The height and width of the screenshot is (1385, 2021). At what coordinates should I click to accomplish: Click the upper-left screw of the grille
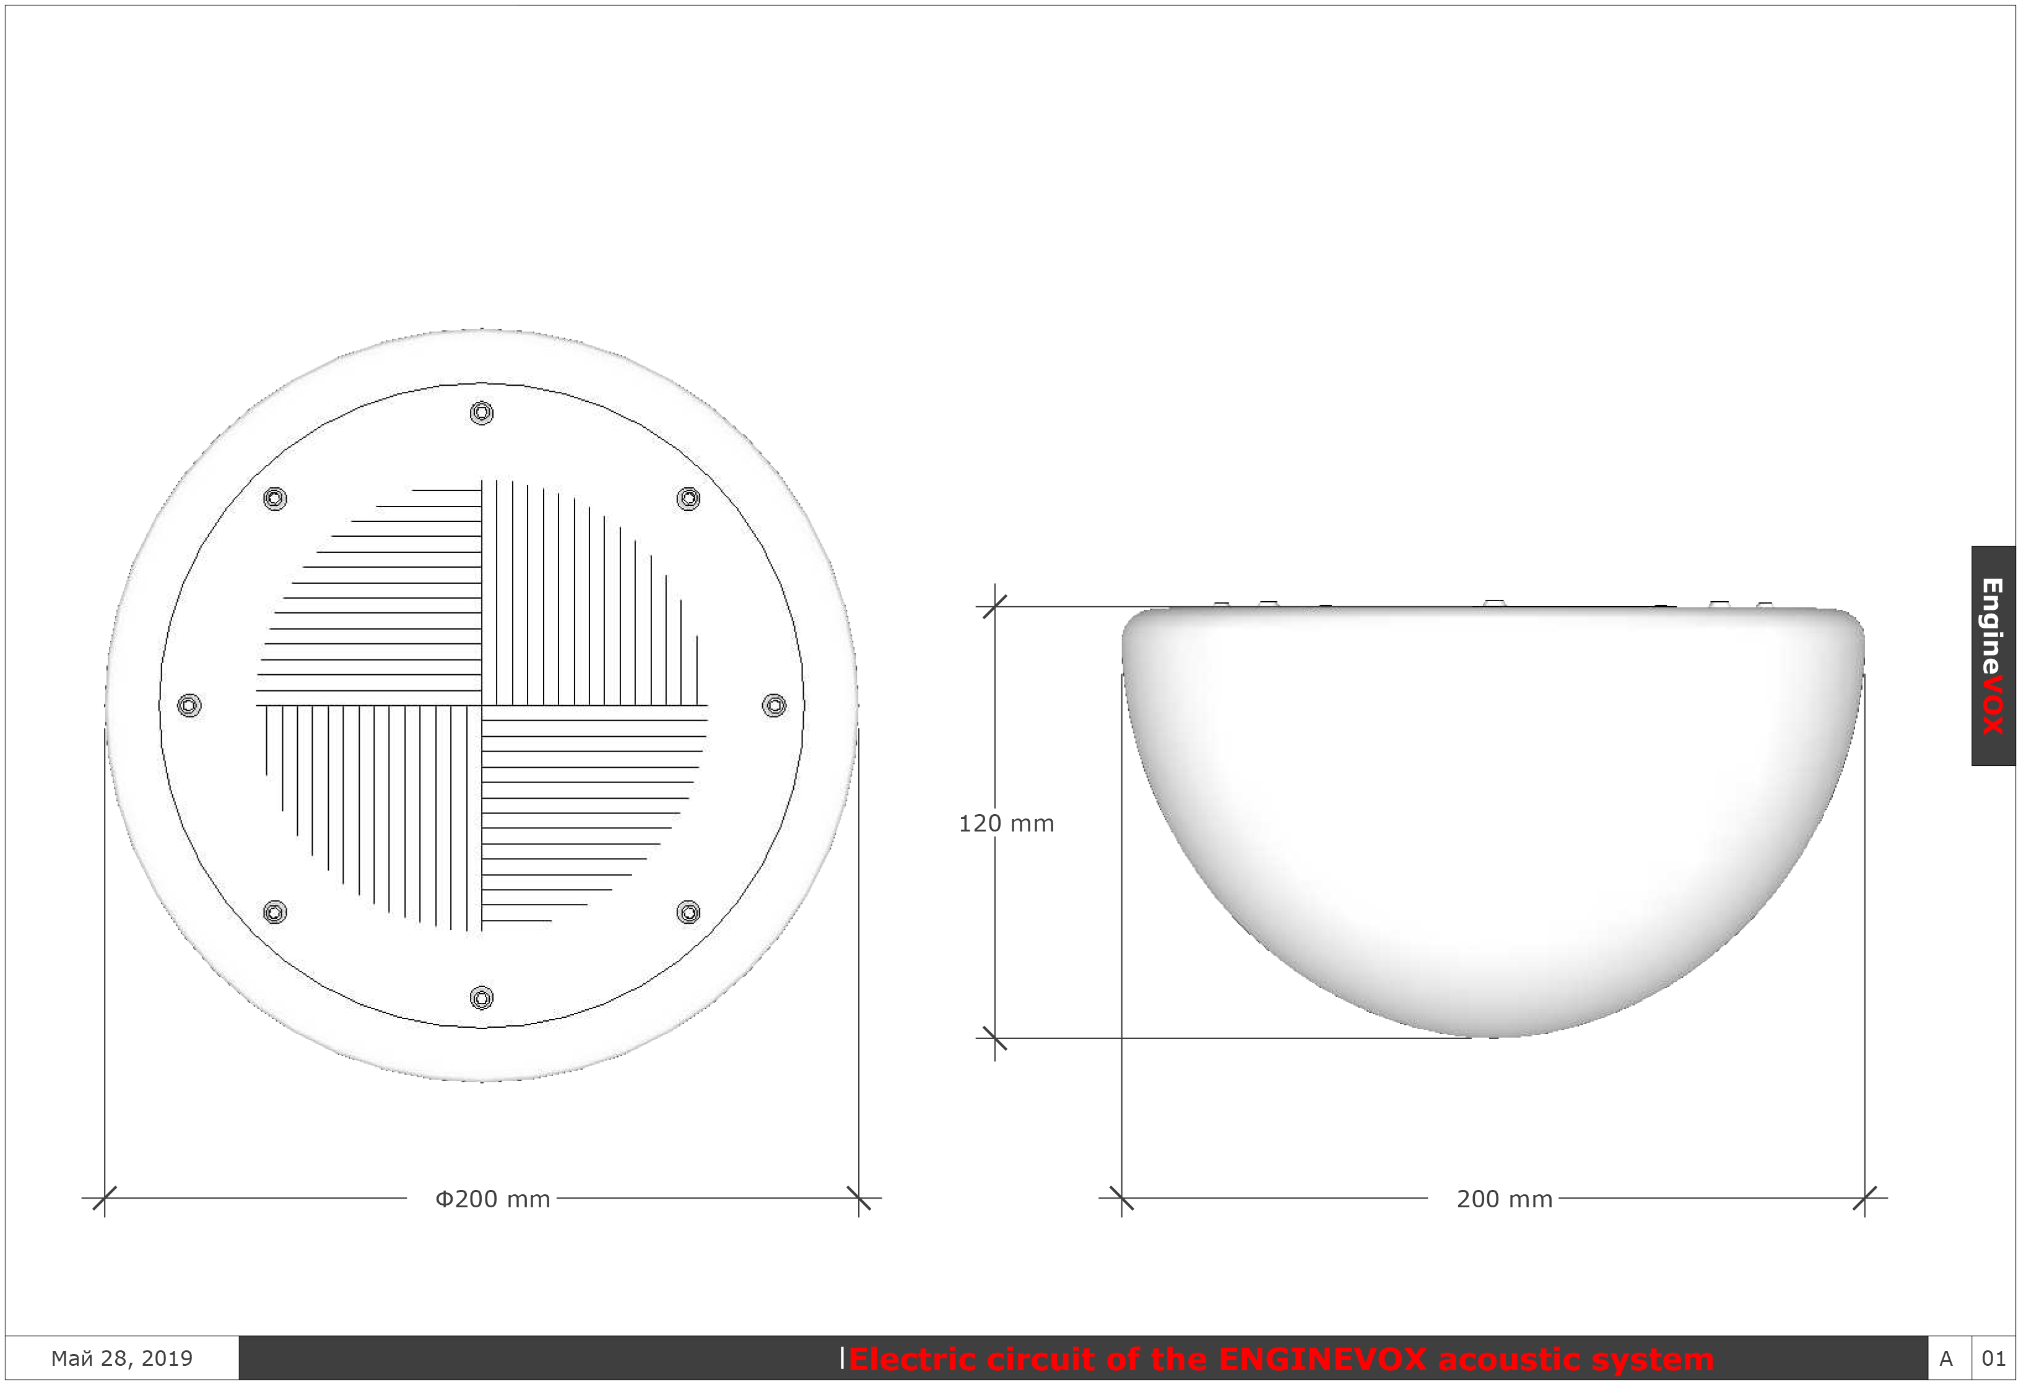point(275,499)
